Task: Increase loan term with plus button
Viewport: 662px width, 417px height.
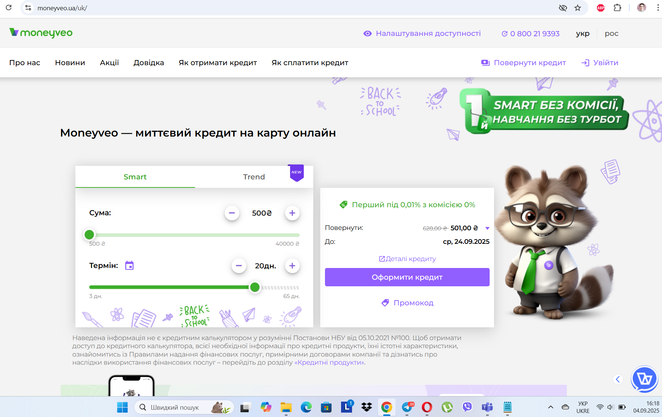Action: pyautogui.click(x=292, y=266)
